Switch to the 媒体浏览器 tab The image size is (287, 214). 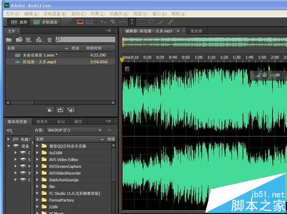click(x=17, y=122)
